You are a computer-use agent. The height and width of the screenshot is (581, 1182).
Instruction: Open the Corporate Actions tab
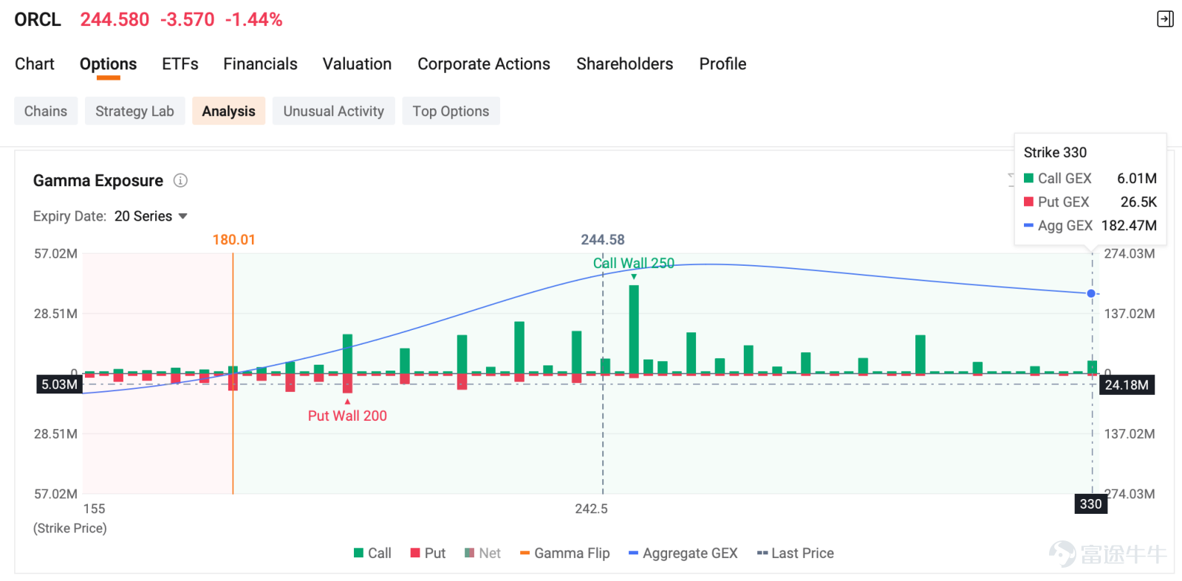[x=484, y=64]
